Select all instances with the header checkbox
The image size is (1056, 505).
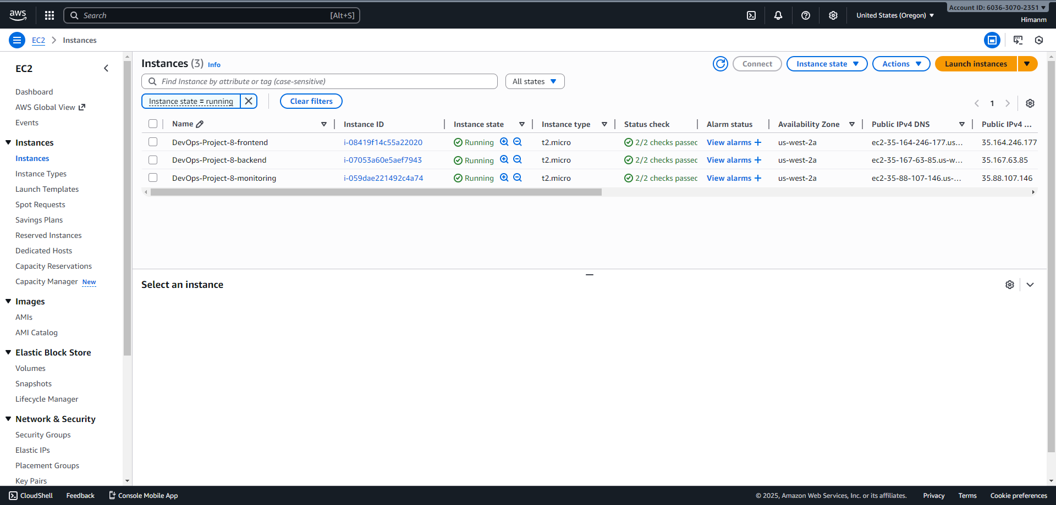(x=153, y=124)
